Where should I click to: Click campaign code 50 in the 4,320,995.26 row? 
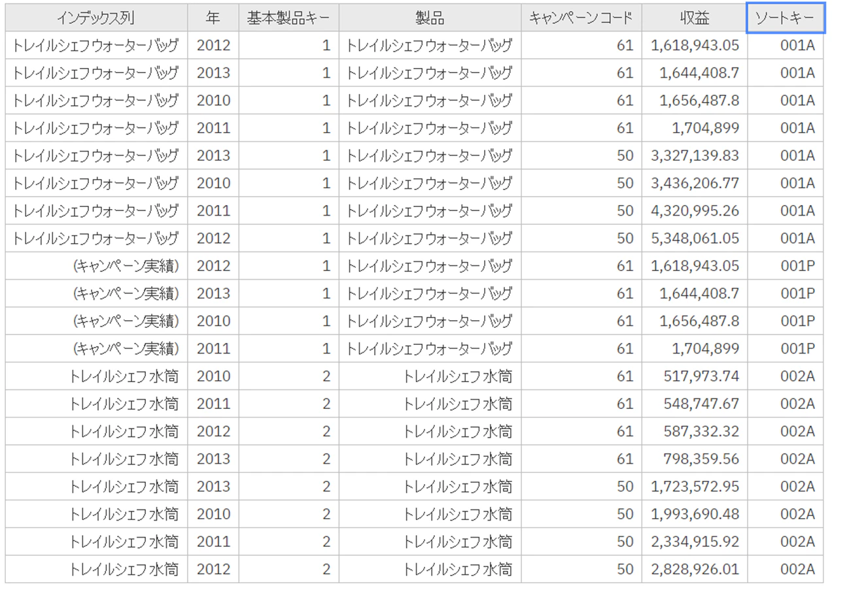click(625, 211)
